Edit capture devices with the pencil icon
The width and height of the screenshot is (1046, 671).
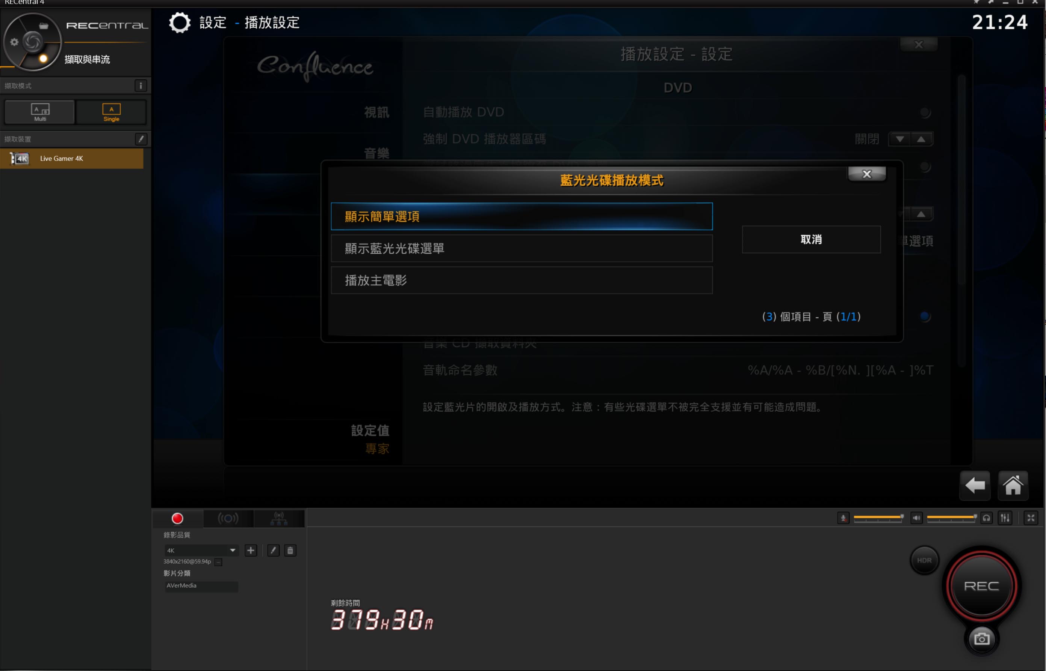coord(141,139)
